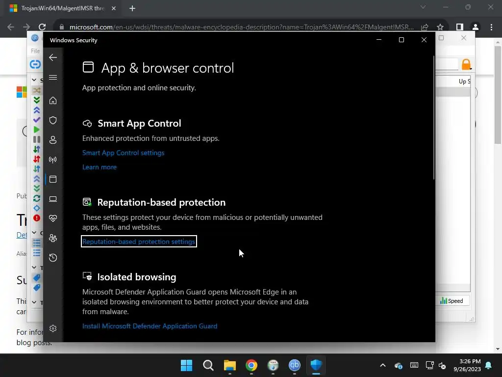The image size is (502, 377).
Task: Select qBittorrent Errored filter red exclamation
Action: coord(37,218)
